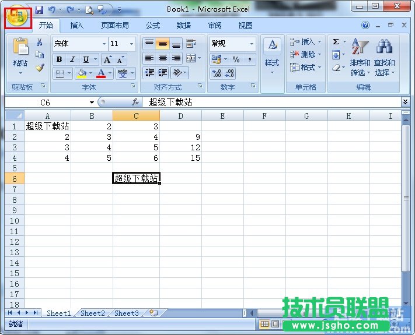Screen dimensions: 415x335
Task: Decrease decimal places
Action: pos(229,73)
